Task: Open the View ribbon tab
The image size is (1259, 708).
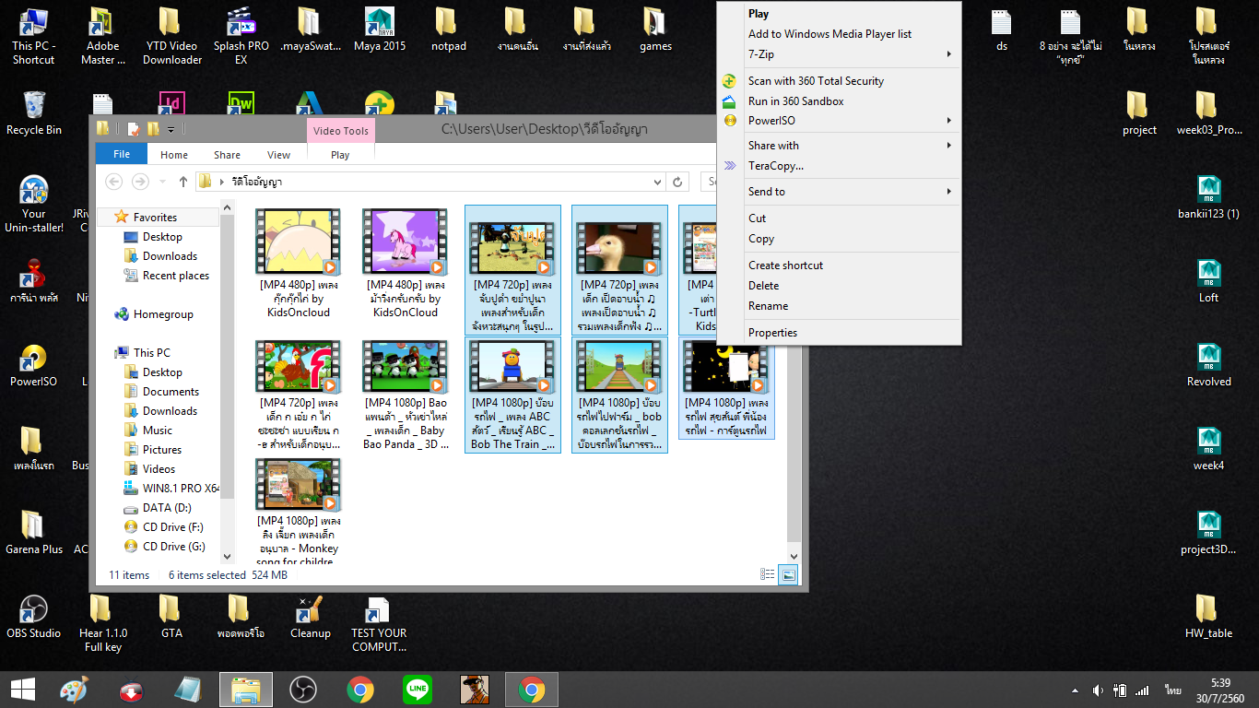Action: pyautogui.click(x=278, y=155)
